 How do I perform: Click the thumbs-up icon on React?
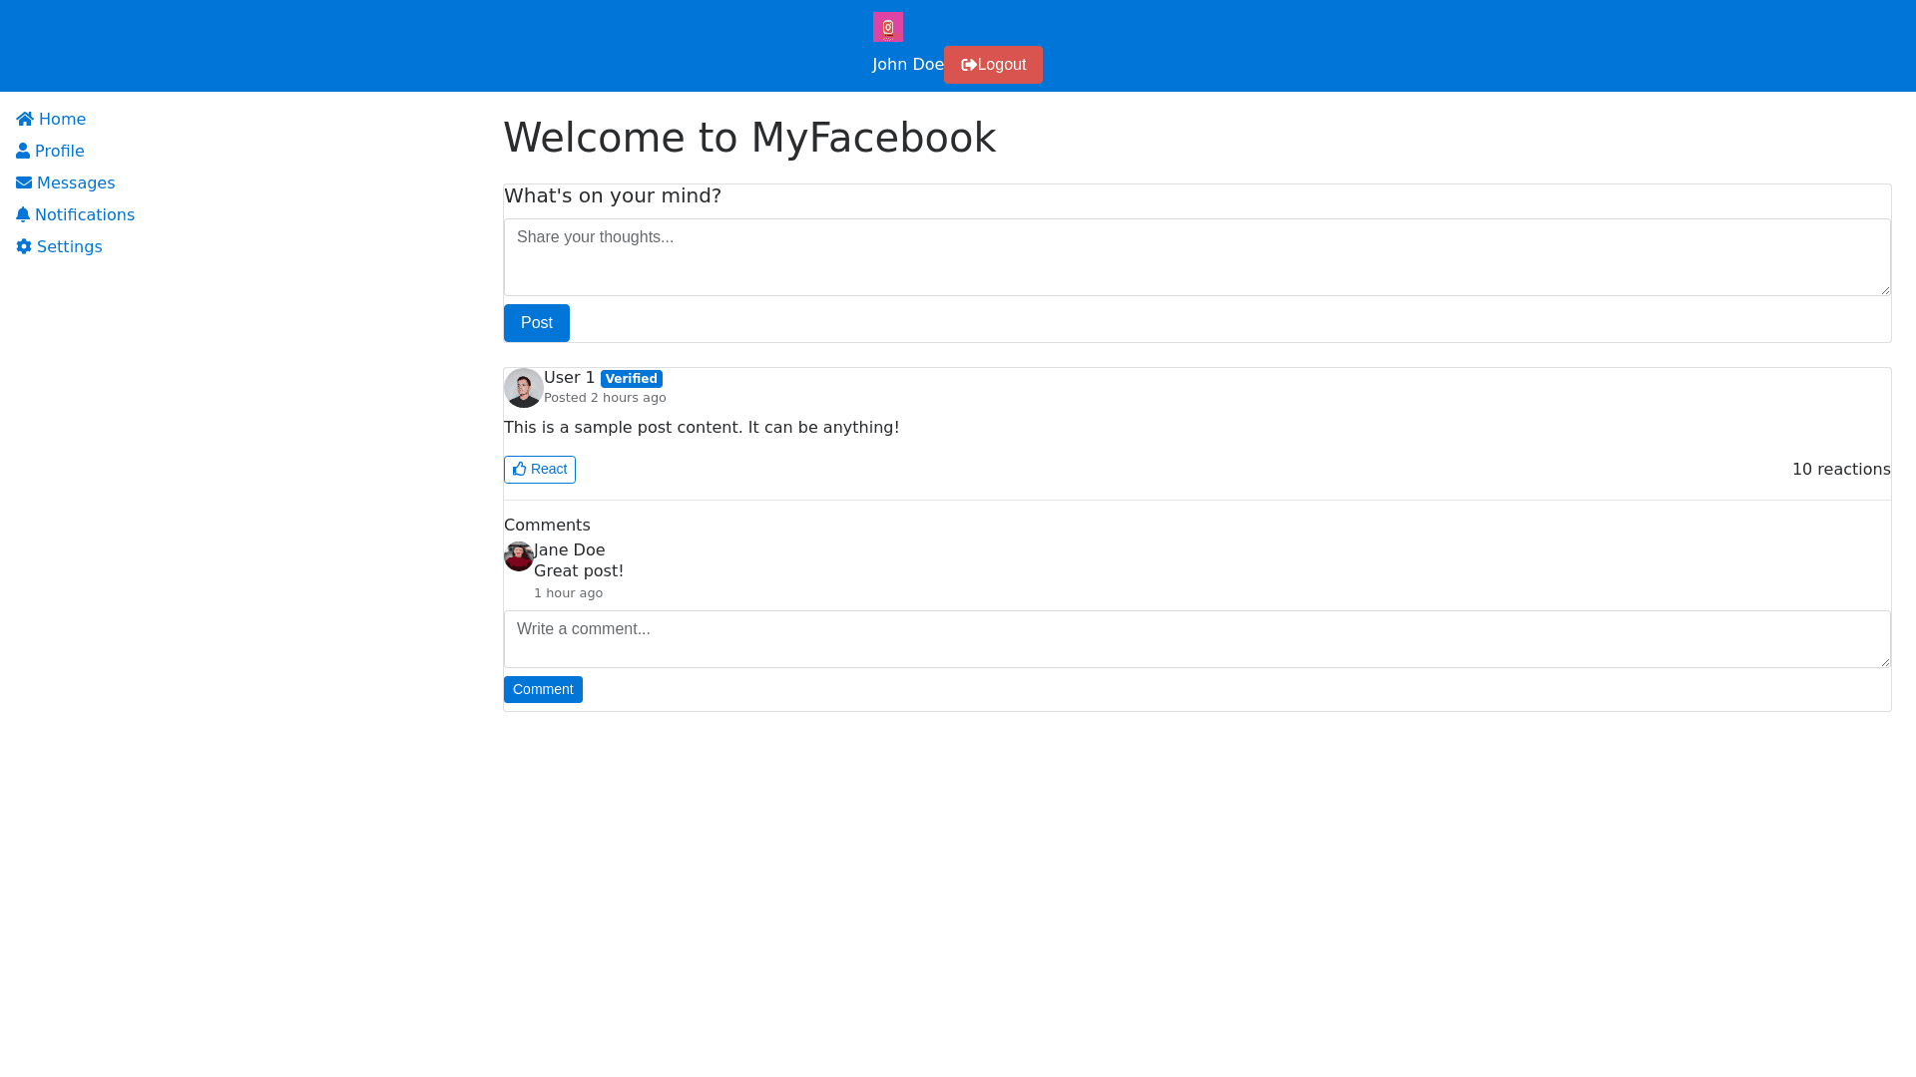pyautogui.click(x=520, y=470)
